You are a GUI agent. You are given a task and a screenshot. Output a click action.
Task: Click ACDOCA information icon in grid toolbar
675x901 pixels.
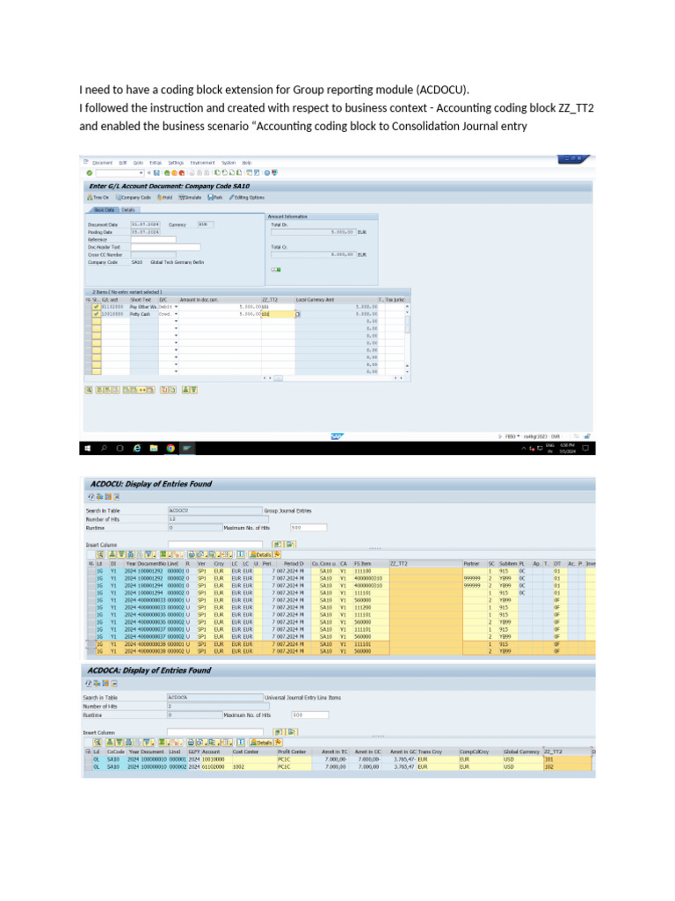pos(241,743)
